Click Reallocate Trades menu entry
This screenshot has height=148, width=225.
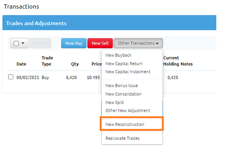(122, 138)
